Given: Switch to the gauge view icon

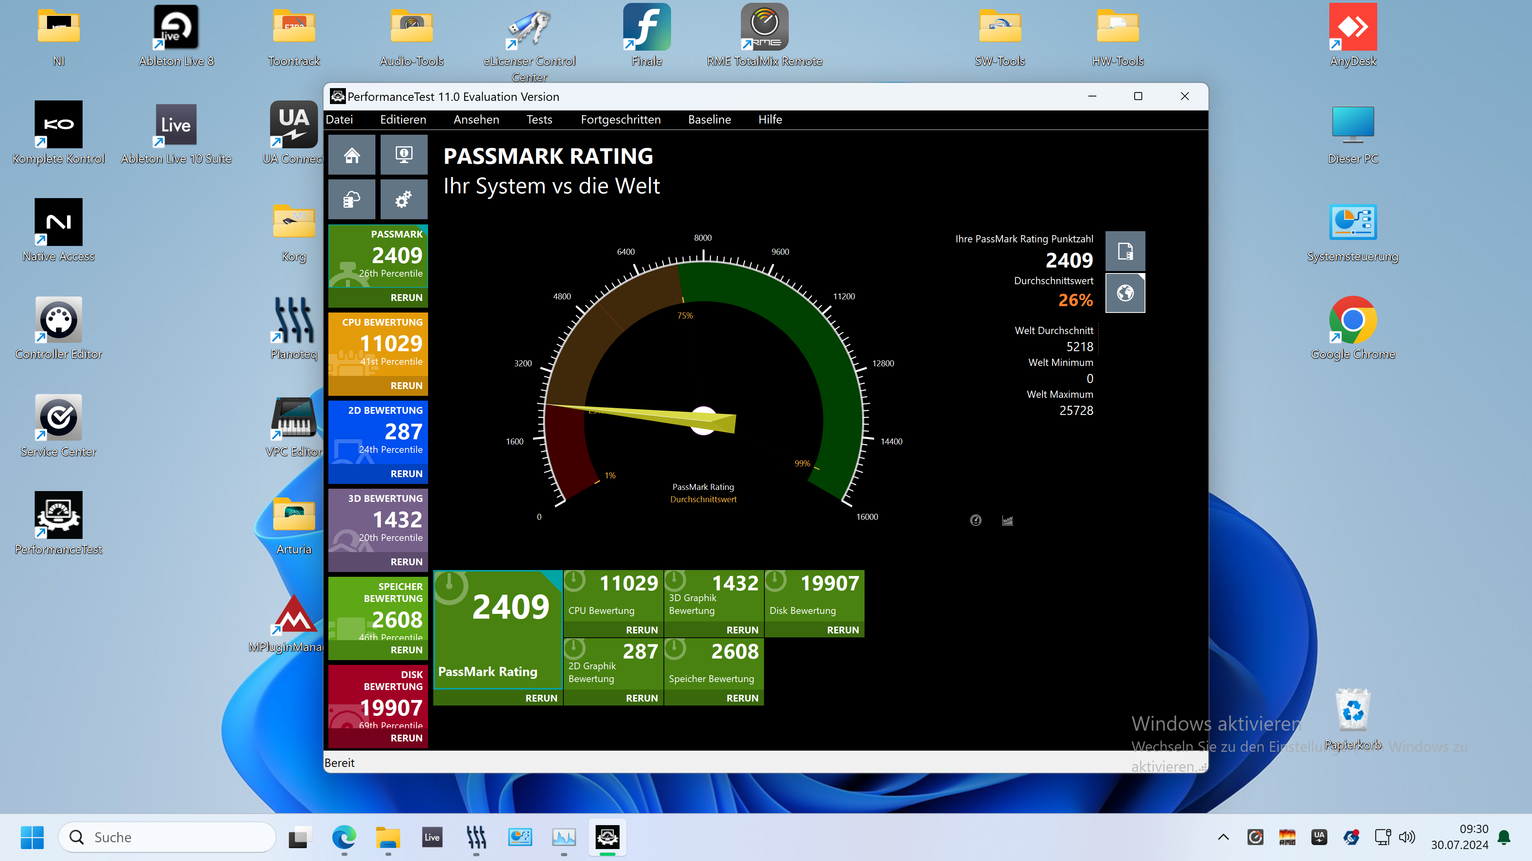Looking at the screenshot, I should tap(975, 521).
